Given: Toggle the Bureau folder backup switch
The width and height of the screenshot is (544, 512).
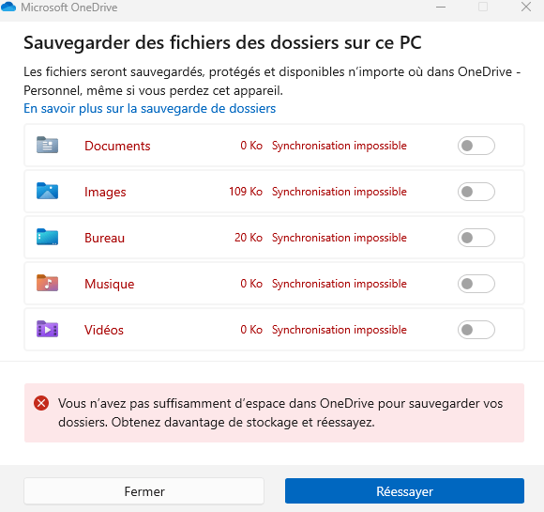Looking at the screenshot, I should pyautogui.click(x=476, y=238).
